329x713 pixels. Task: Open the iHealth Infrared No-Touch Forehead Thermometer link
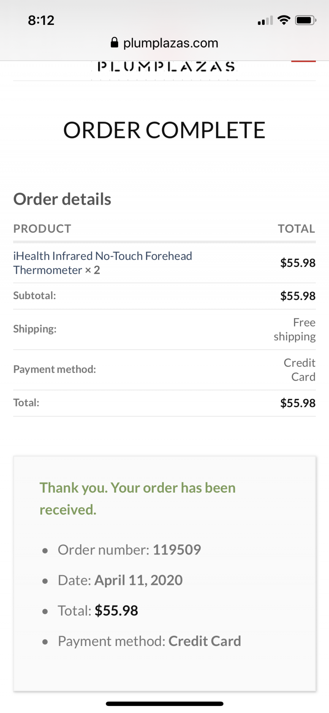click(x=103, y=263)
